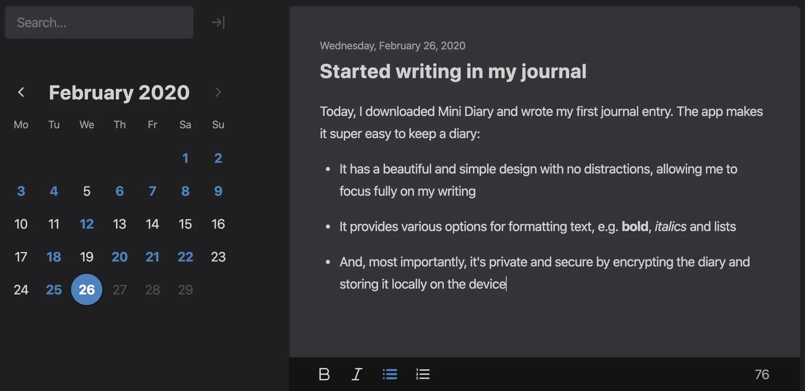Click the bullet 'It has a beautiful and simple design'

click(x=538, y=180)
